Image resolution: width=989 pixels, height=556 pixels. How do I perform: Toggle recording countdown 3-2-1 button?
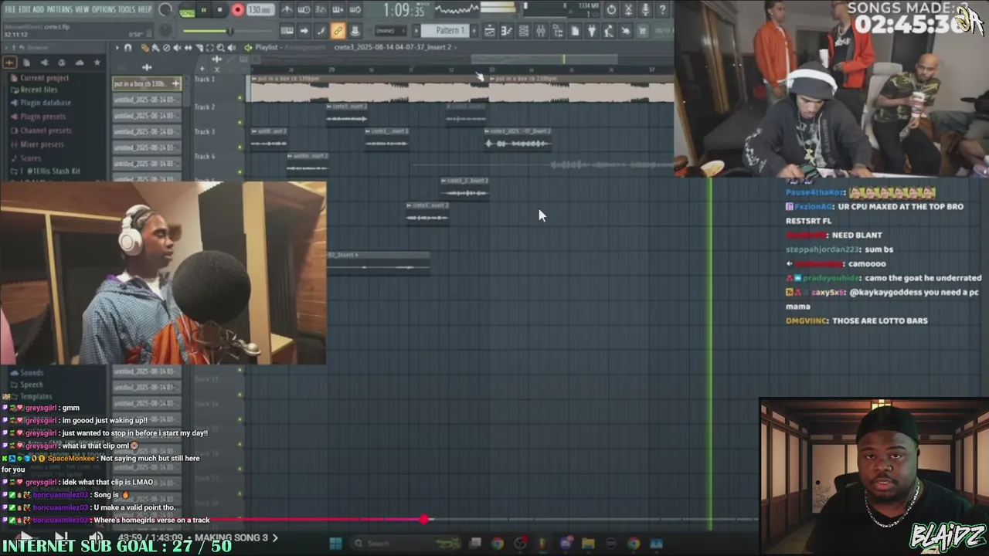[x=321, y=10]
